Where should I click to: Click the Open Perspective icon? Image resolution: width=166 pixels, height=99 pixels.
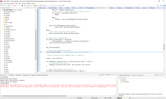pyautogui.click(x=161, y=5)
